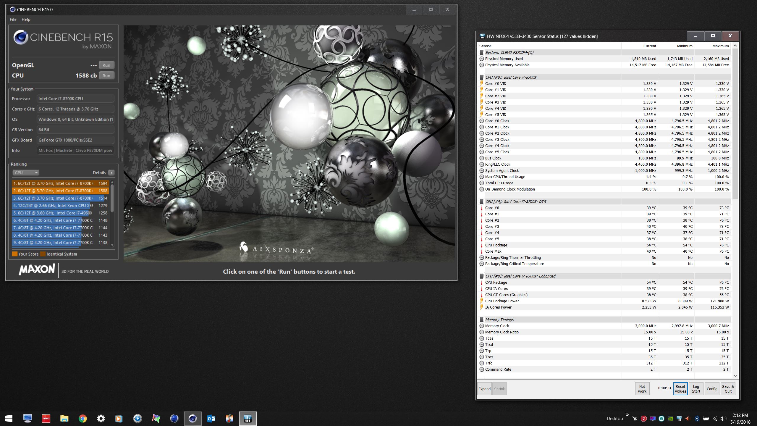
Task: Open the computer monitor icon in the taskbar
Action: point(28,418)
